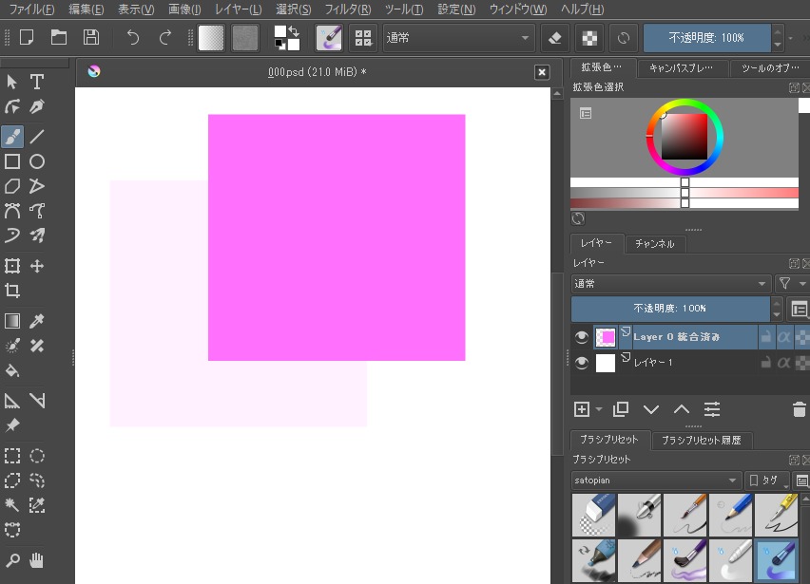Select the Fill bucket tool
The image size is (810, 584).
(x=12, y=370)
